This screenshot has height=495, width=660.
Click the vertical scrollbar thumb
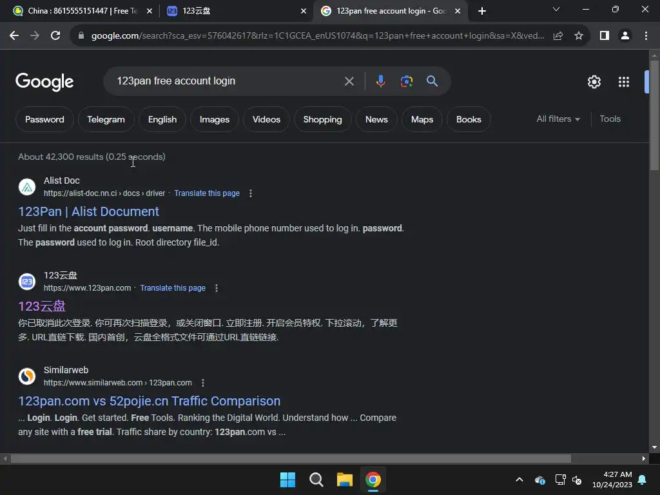tap(654, 116)
